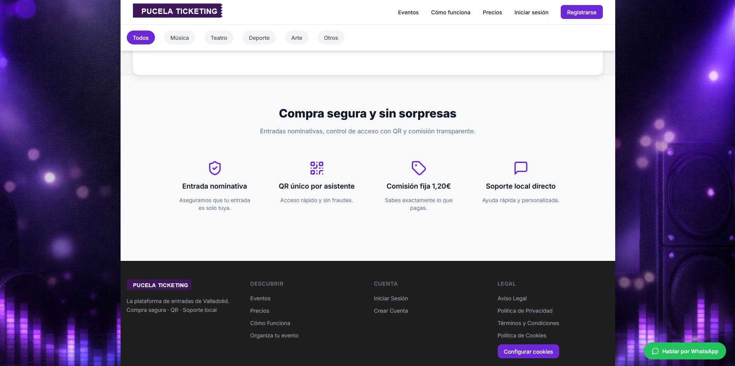Open Organiza tu evento footer link
735x366 pixels.
(274, 335)
